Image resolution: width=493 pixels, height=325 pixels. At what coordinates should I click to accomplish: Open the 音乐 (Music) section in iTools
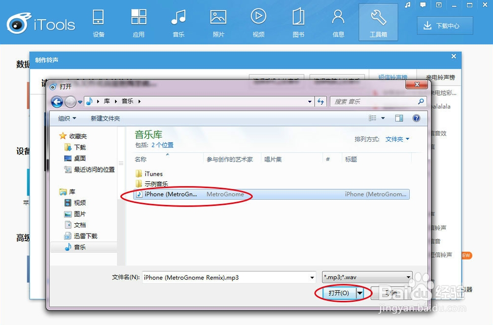[178, 23]
